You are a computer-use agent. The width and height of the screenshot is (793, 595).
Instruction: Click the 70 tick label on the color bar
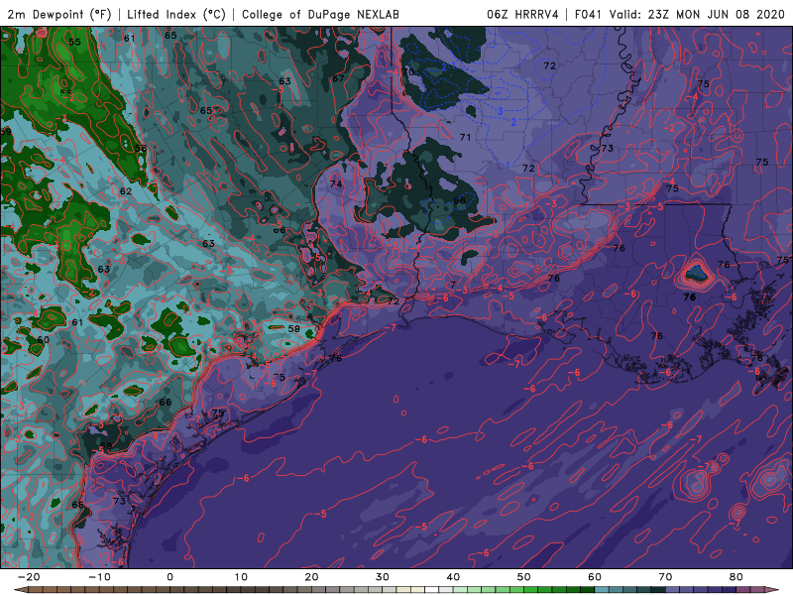(665, 577)
